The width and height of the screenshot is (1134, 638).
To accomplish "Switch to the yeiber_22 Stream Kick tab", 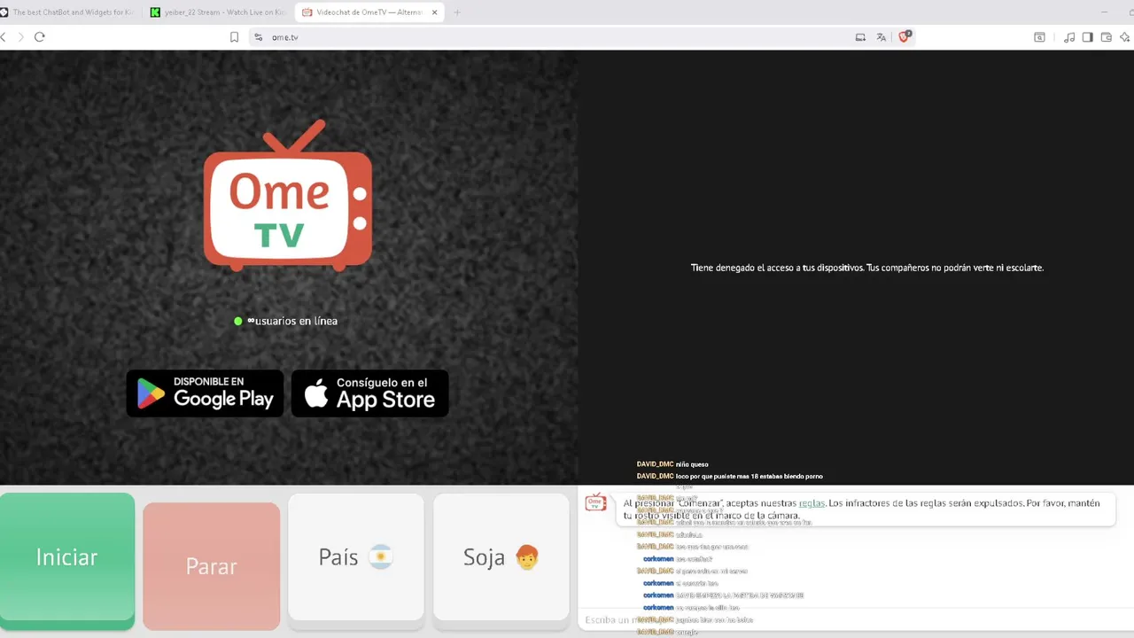I will tap(218, 12).
